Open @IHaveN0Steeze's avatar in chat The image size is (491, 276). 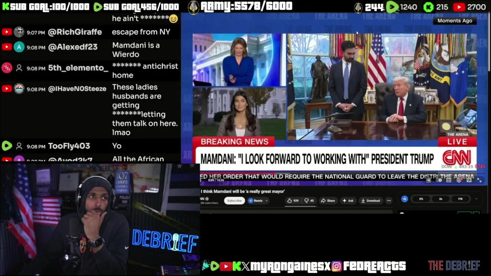coord(19,89)
